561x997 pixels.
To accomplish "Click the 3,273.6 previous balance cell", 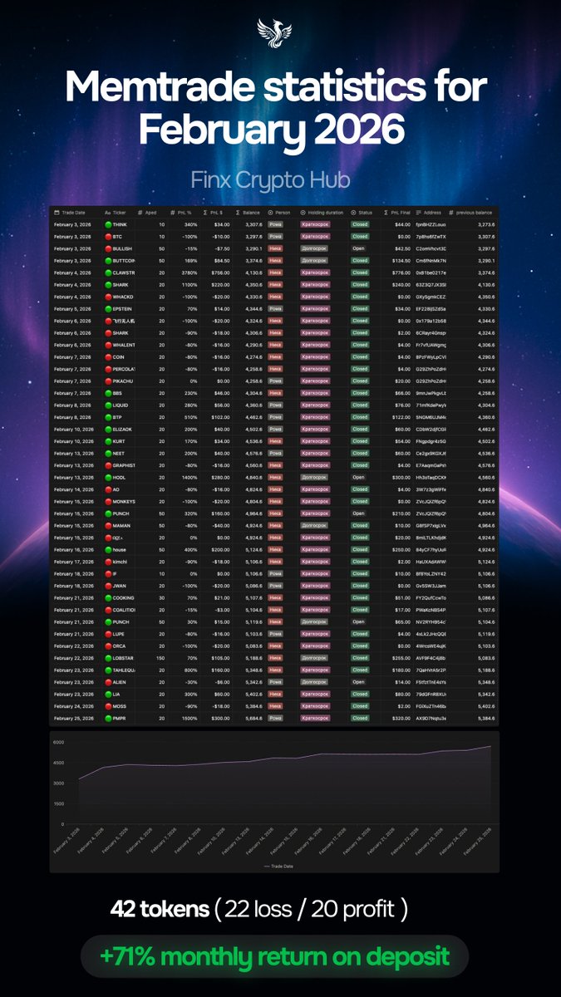I will (x=486, y=224).
